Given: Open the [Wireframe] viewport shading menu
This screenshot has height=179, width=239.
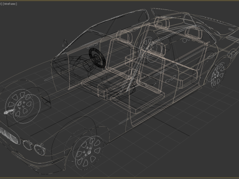Looking at the screenshot, I should tap(10, 3).
